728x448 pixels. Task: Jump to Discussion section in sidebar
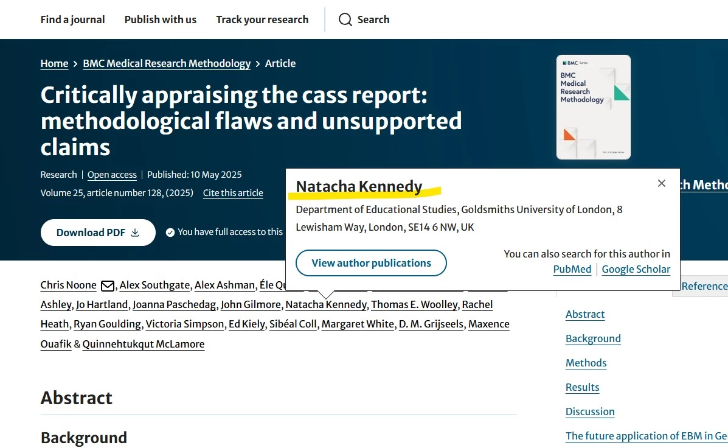pyautogui.click(x=590, y=411)
